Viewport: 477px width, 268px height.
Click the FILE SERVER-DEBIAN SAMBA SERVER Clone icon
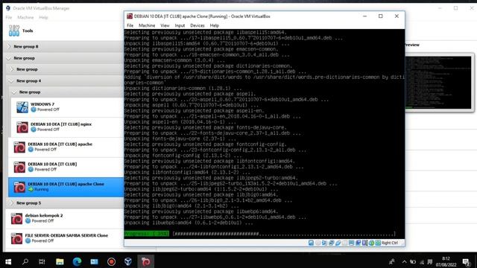[x=16, y=238]
